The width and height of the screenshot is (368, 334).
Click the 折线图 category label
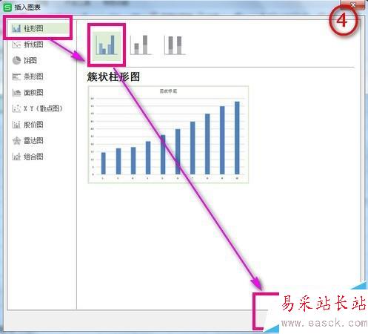point(33,45)
